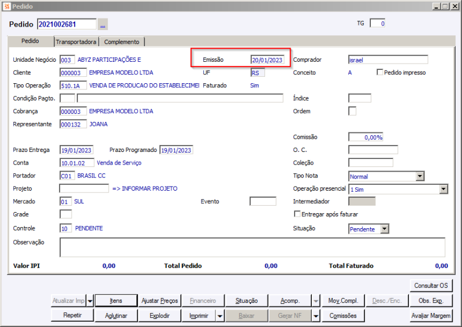Click the Portador code field
This screenshot has width=462, height=327.
(x=67, y=176)
